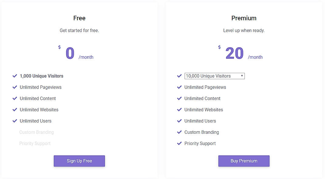Click the checkmark next to Unlimited Users on Premium
The height and width of the screenshot is (179, 325).
[x=180, y=121]
